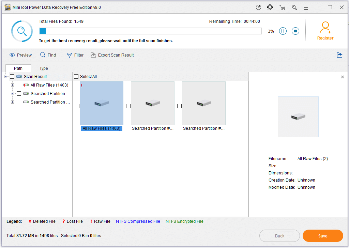Click the bootable media disc icon
Screen dimensions: 349x248
[258, 7]
